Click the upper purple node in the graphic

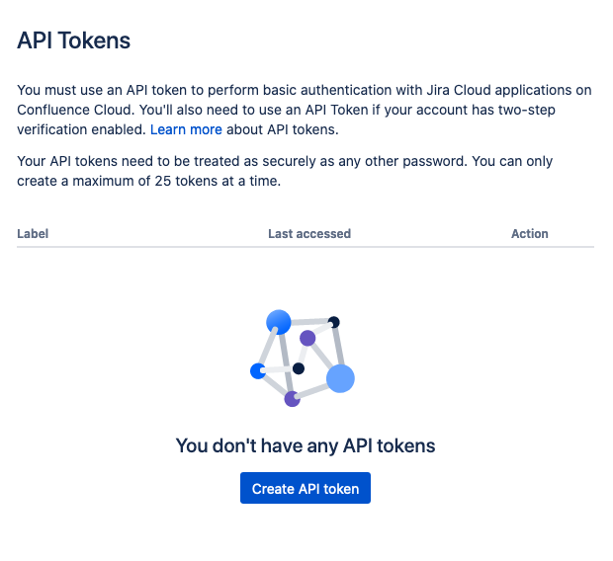[x=307, y=338]
